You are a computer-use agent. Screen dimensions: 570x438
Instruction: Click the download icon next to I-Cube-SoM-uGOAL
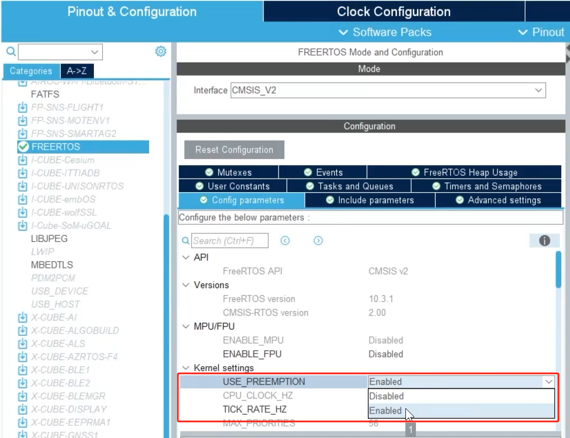[x=23, y=225]
